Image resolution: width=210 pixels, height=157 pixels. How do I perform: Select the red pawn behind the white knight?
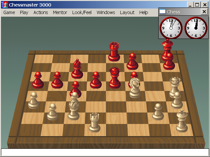[x=134, y=76]
